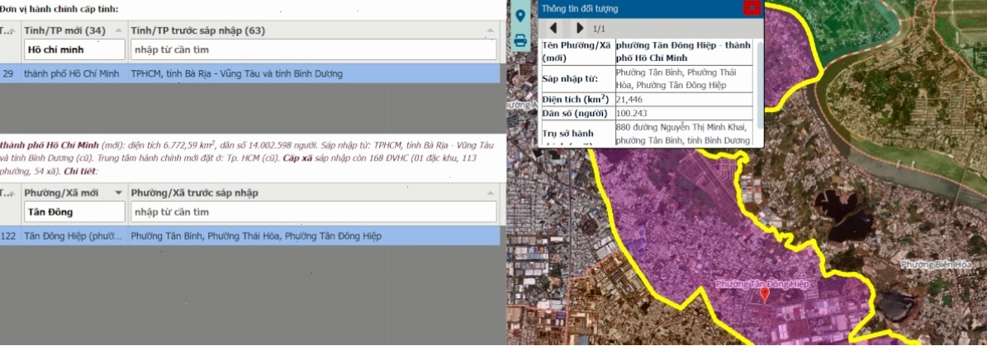The width and height of the screenshot is (987, 346).
Task: Focus ward-level 'nhập từ cần tìm' search field
Action: [314, 213]
